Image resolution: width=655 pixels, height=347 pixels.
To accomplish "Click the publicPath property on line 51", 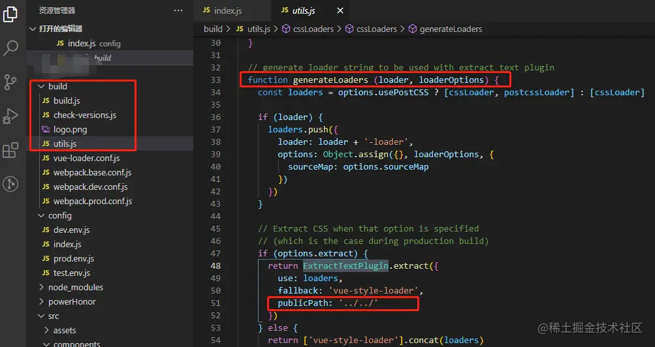I will coord(303,303).
